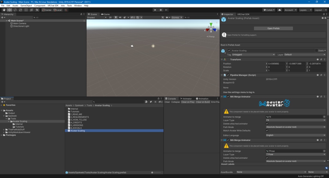
Task: Select the Move tool
Action: tap(9, 10)
